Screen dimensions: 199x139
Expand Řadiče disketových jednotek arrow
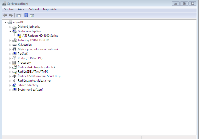click(10, 67)
